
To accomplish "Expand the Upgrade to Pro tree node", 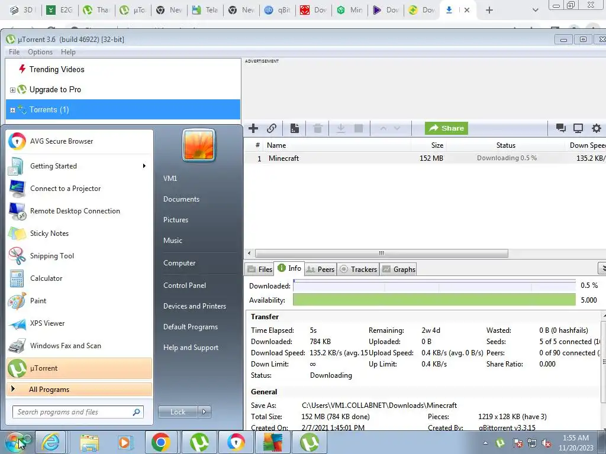I will tap(12, 90).
